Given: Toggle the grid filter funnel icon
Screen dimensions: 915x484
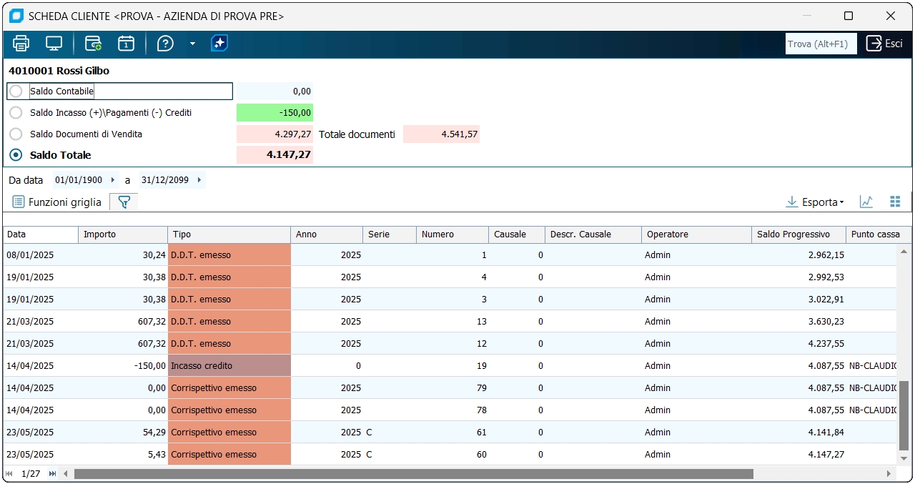Looking at the screenshot, I should (x=124, y=202).
